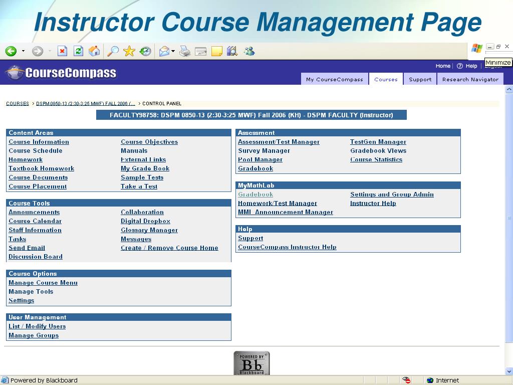Click the red X Stop loading icon
Screen dimensions: 513x385
tap(62, 51)
